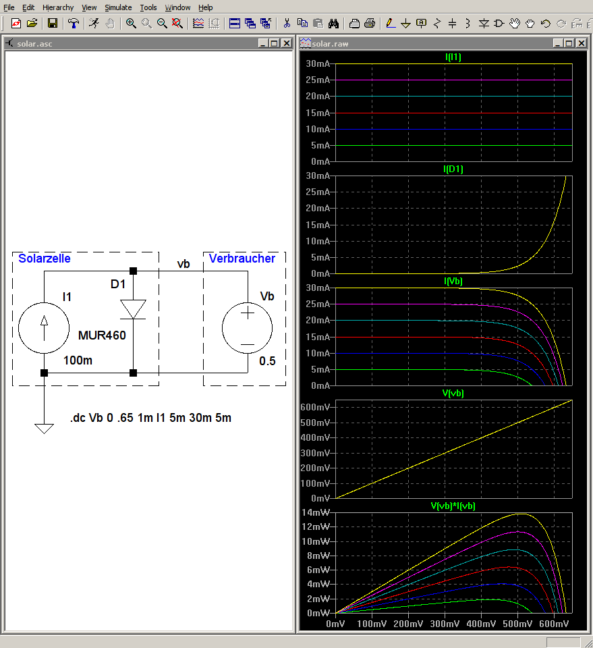Cut selection with the scissors icon
The image size is (593, 648).
click(287, 23)
